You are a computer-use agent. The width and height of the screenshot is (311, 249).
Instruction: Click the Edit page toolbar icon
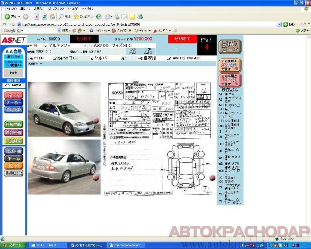click(124, 17)
